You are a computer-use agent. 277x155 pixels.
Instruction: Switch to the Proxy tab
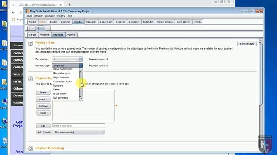pyautogui.click(x=43, y=22)
